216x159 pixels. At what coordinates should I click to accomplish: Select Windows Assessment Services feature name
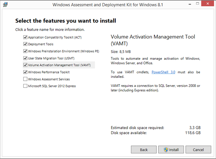tap(49, 79)
